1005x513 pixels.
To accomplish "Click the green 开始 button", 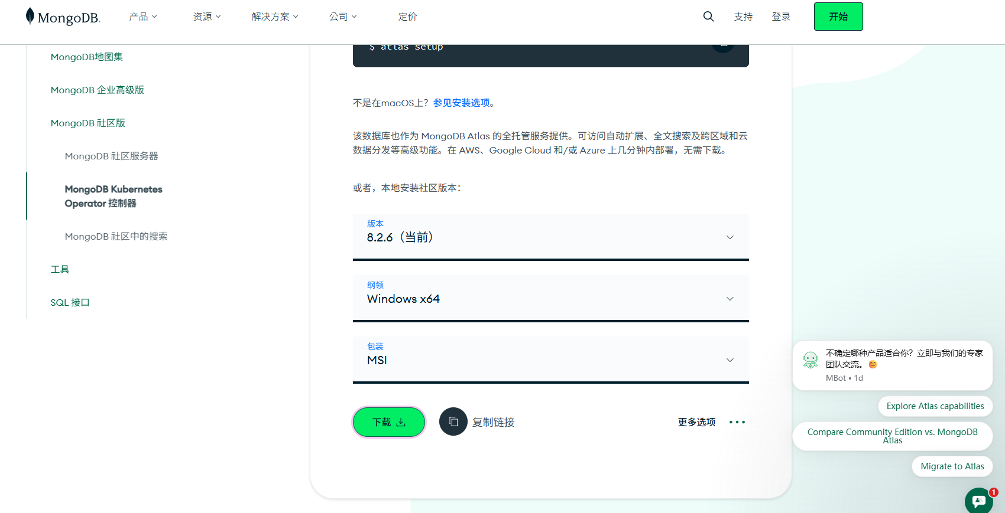I will click(x=838, y=17).
